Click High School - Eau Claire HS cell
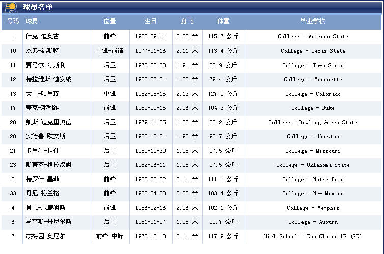 pos(313,236)
